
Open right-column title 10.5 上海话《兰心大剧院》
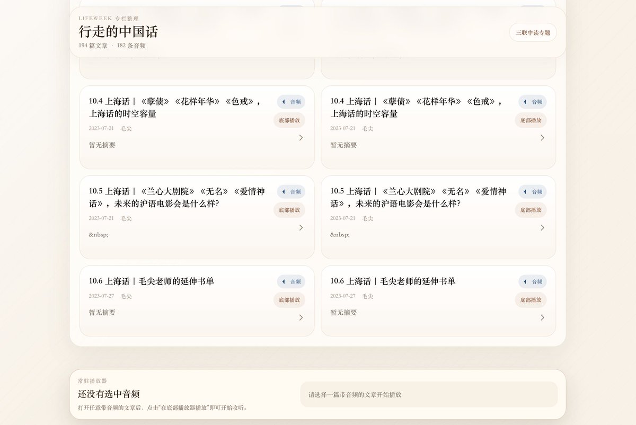[418, 198]
